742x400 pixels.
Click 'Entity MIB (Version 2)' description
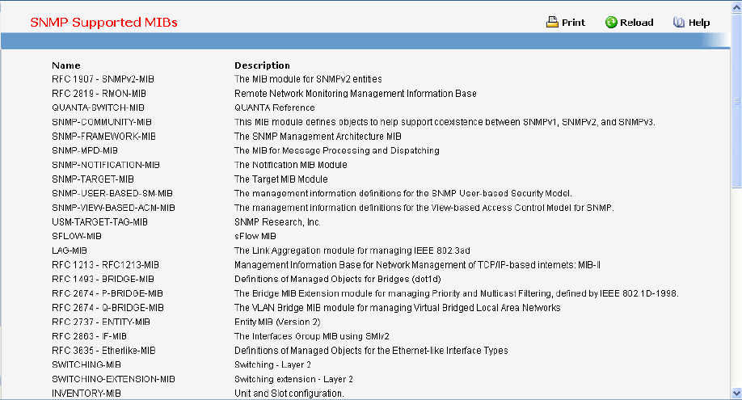(x=277, y=322)
